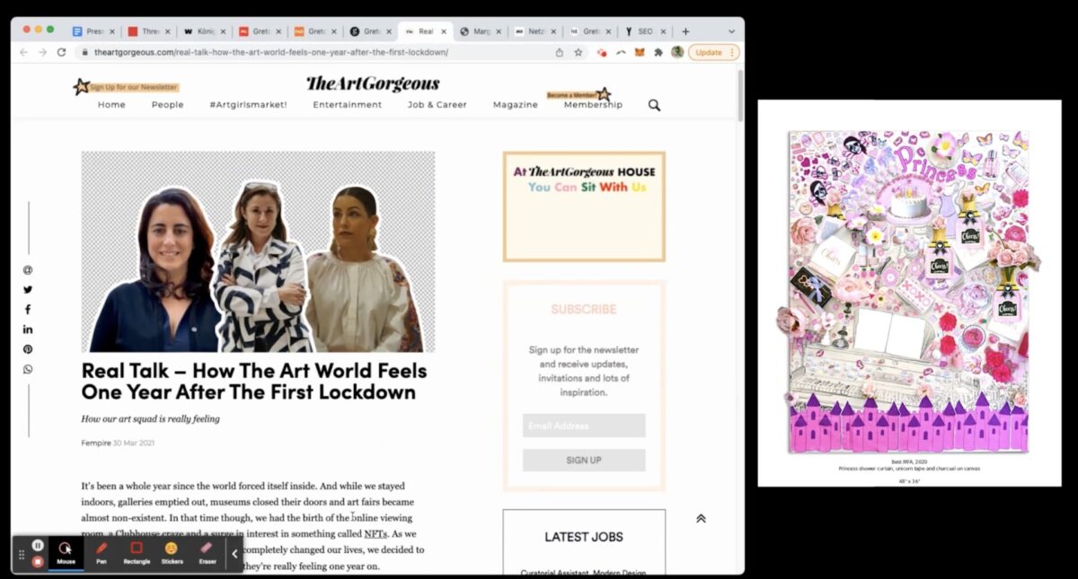Viewport: 1078px width, 579px height.
Task: Open the NFTs link in article text
Action: [376, 534]
